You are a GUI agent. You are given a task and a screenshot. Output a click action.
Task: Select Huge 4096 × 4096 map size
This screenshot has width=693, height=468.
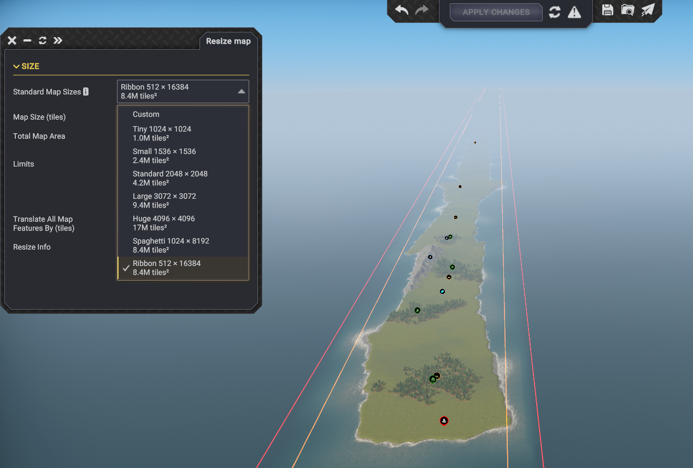163,223
